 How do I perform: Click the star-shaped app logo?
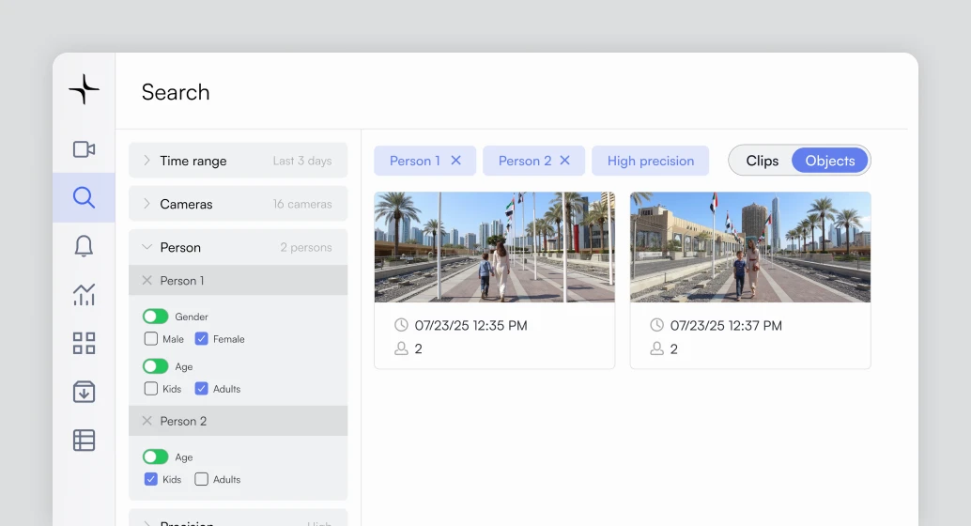click(84, 89)
